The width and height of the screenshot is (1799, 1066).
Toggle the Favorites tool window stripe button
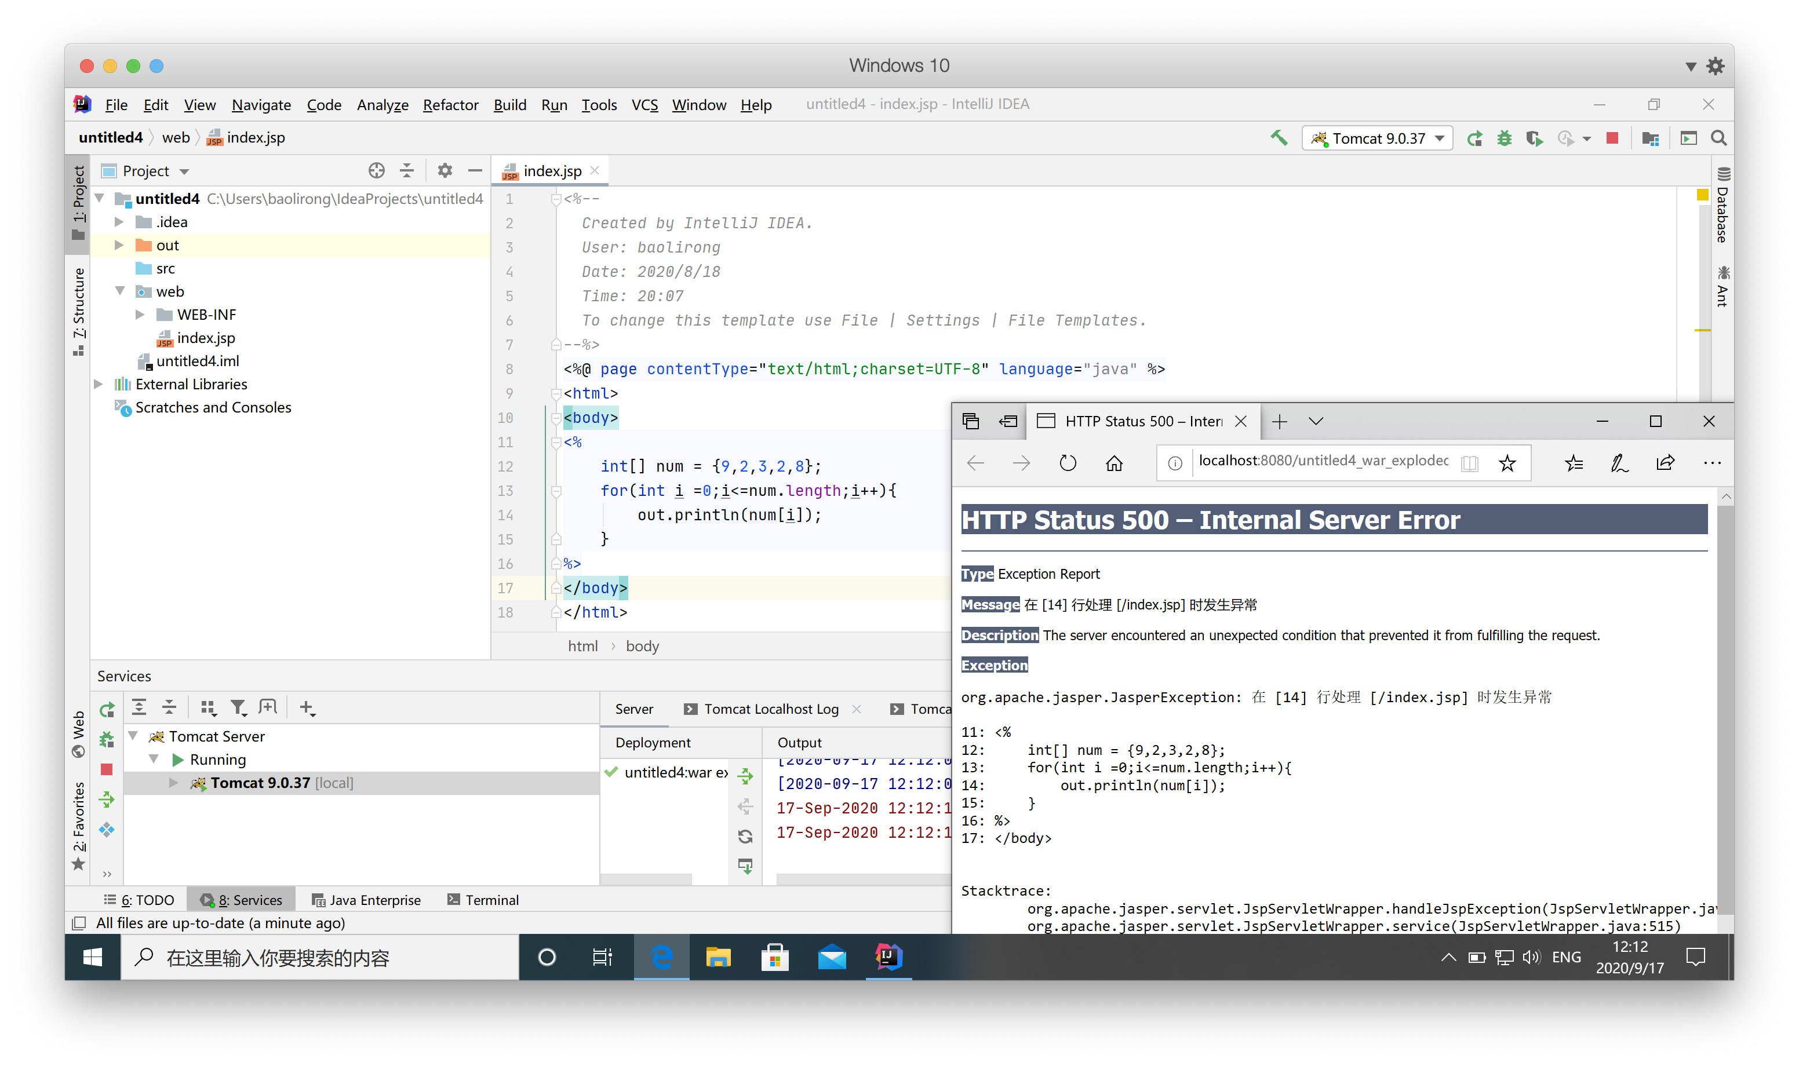pos(78,826)
